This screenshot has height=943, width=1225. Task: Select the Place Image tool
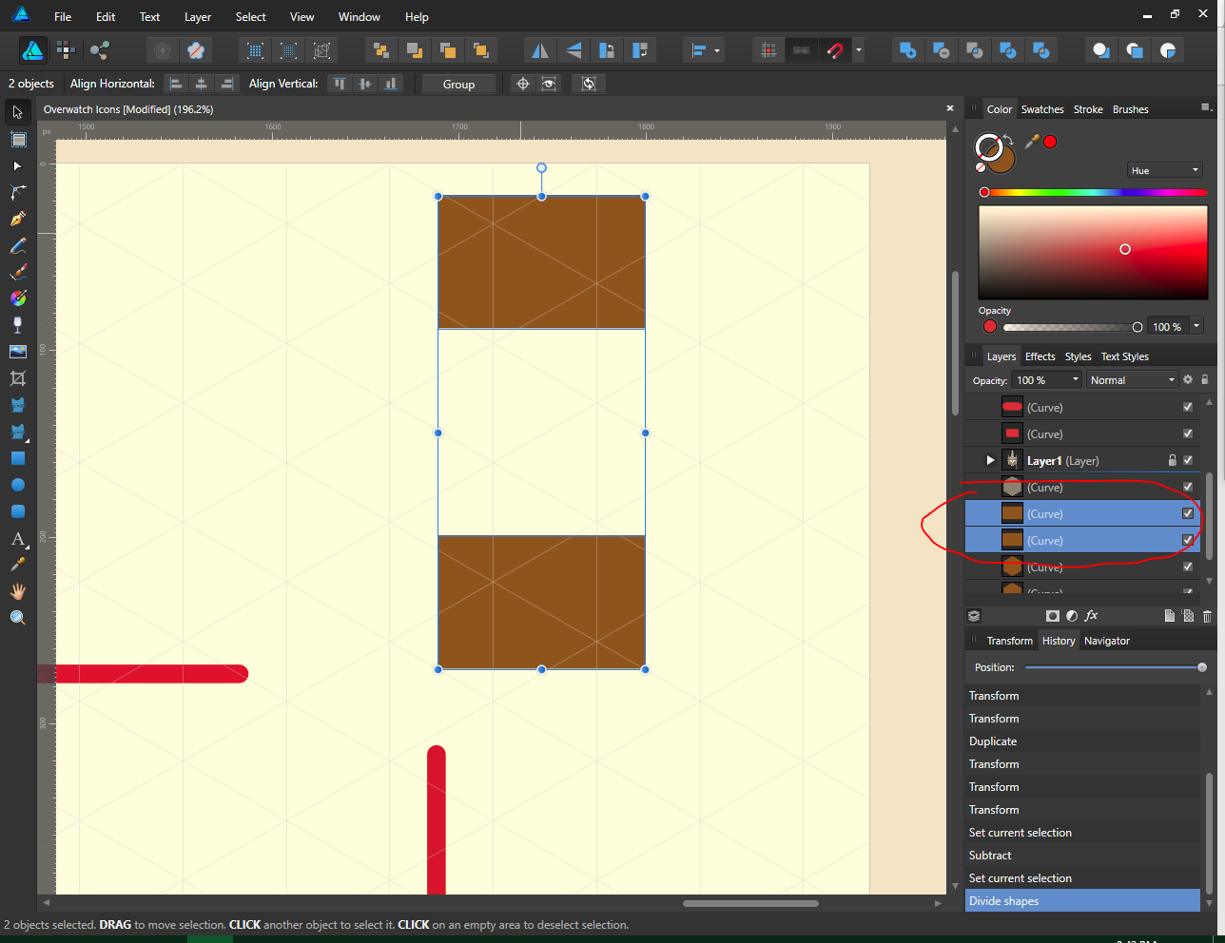pyautogui.click(x=17, y=352)
